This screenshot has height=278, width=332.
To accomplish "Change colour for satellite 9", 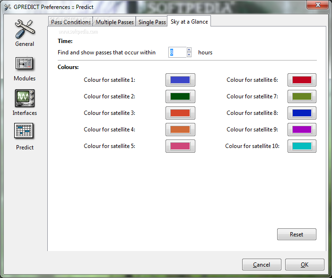I will [302, 130].
